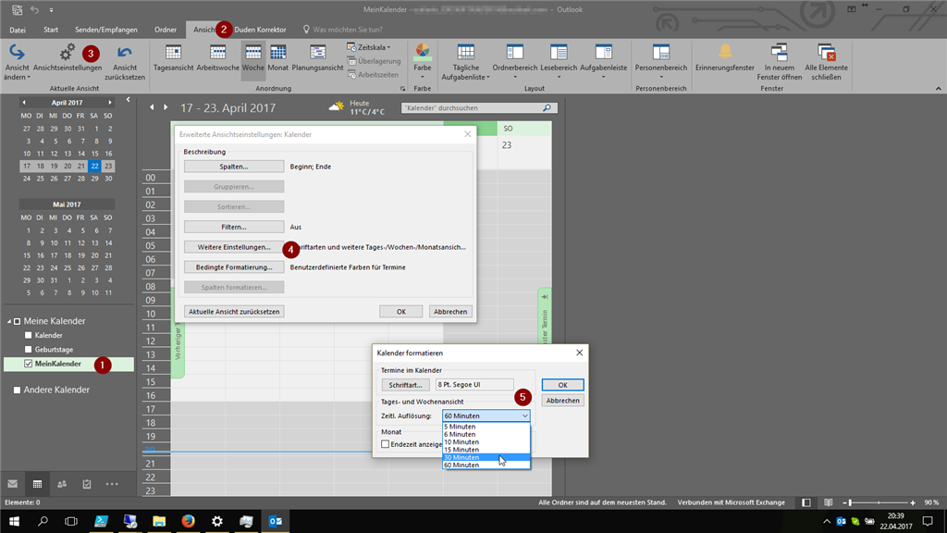Uncheck MeinKalender checkbox
The width and height of the screenshot is (947, 533).
point(28,364)
